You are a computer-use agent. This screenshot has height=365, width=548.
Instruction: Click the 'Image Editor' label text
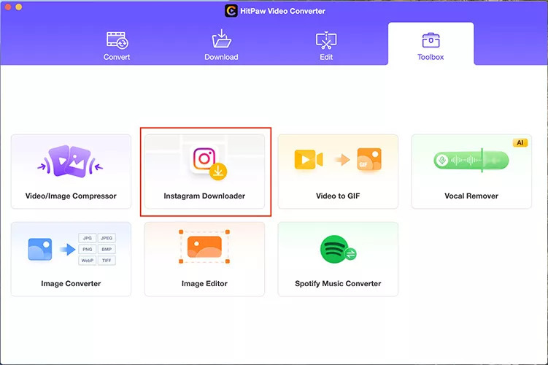pyautogui.click(x=204, y=283)
